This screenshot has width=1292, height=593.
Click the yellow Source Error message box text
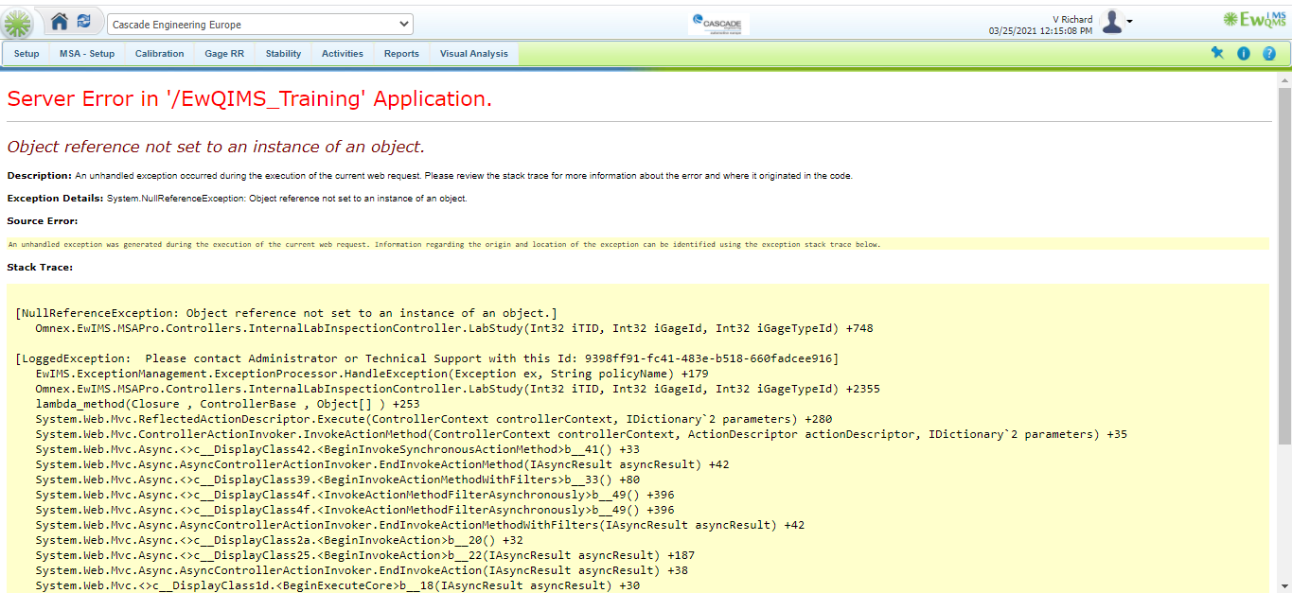point(445,244)
